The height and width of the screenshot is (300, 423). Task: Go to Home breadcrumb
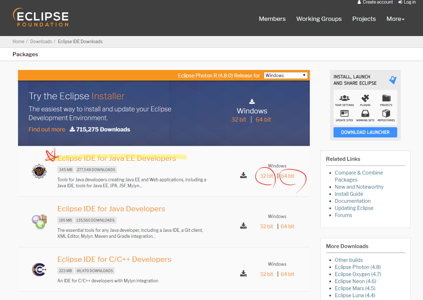[x=18, y=41]
